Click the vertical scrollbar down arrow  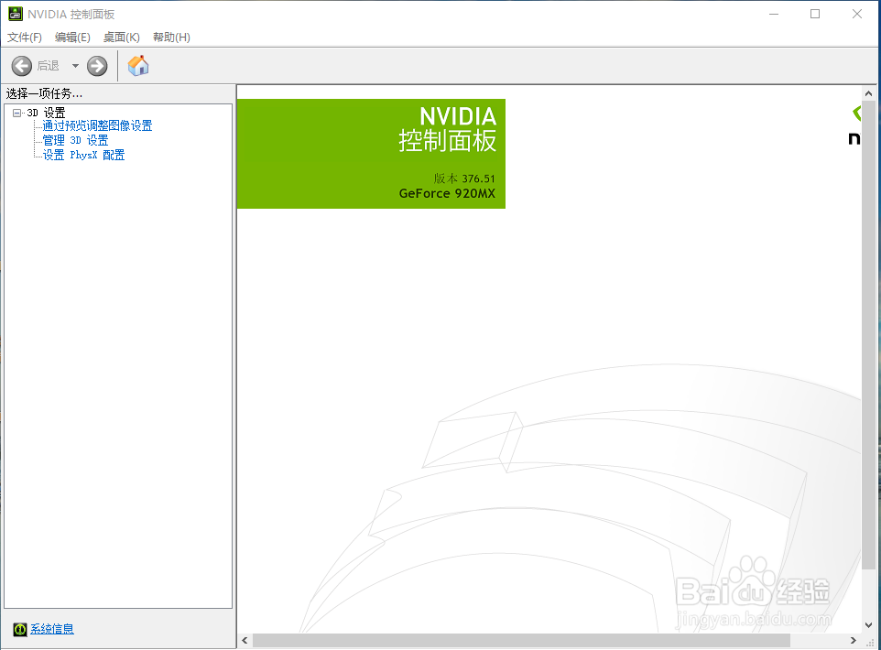pos(869,625)
